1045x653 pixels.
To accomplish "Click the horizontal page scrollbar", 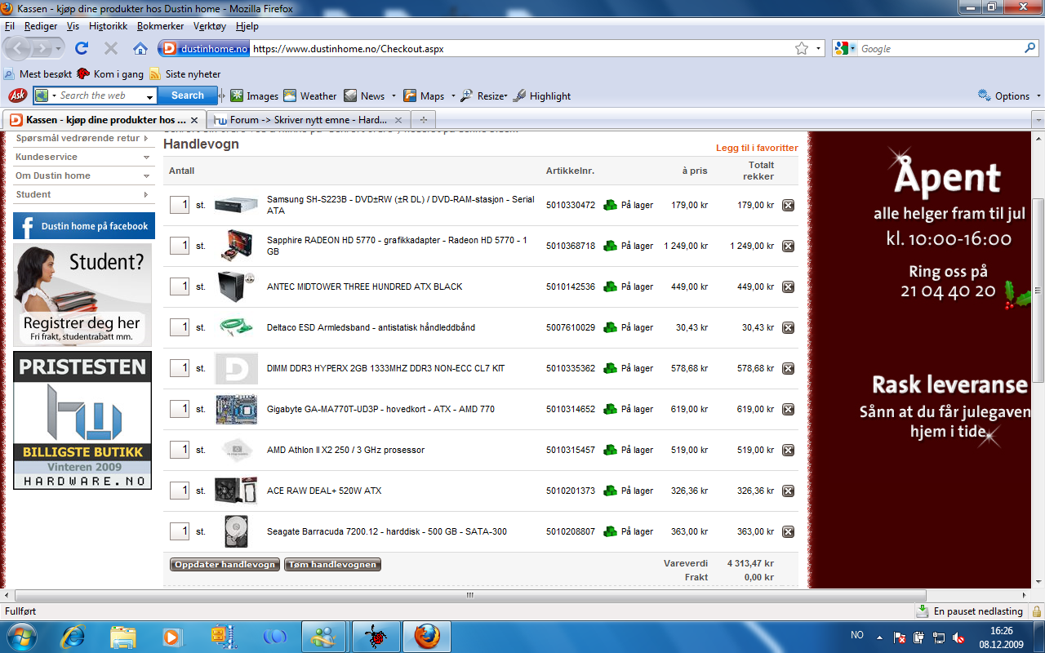I will click(x=469, y=595).
